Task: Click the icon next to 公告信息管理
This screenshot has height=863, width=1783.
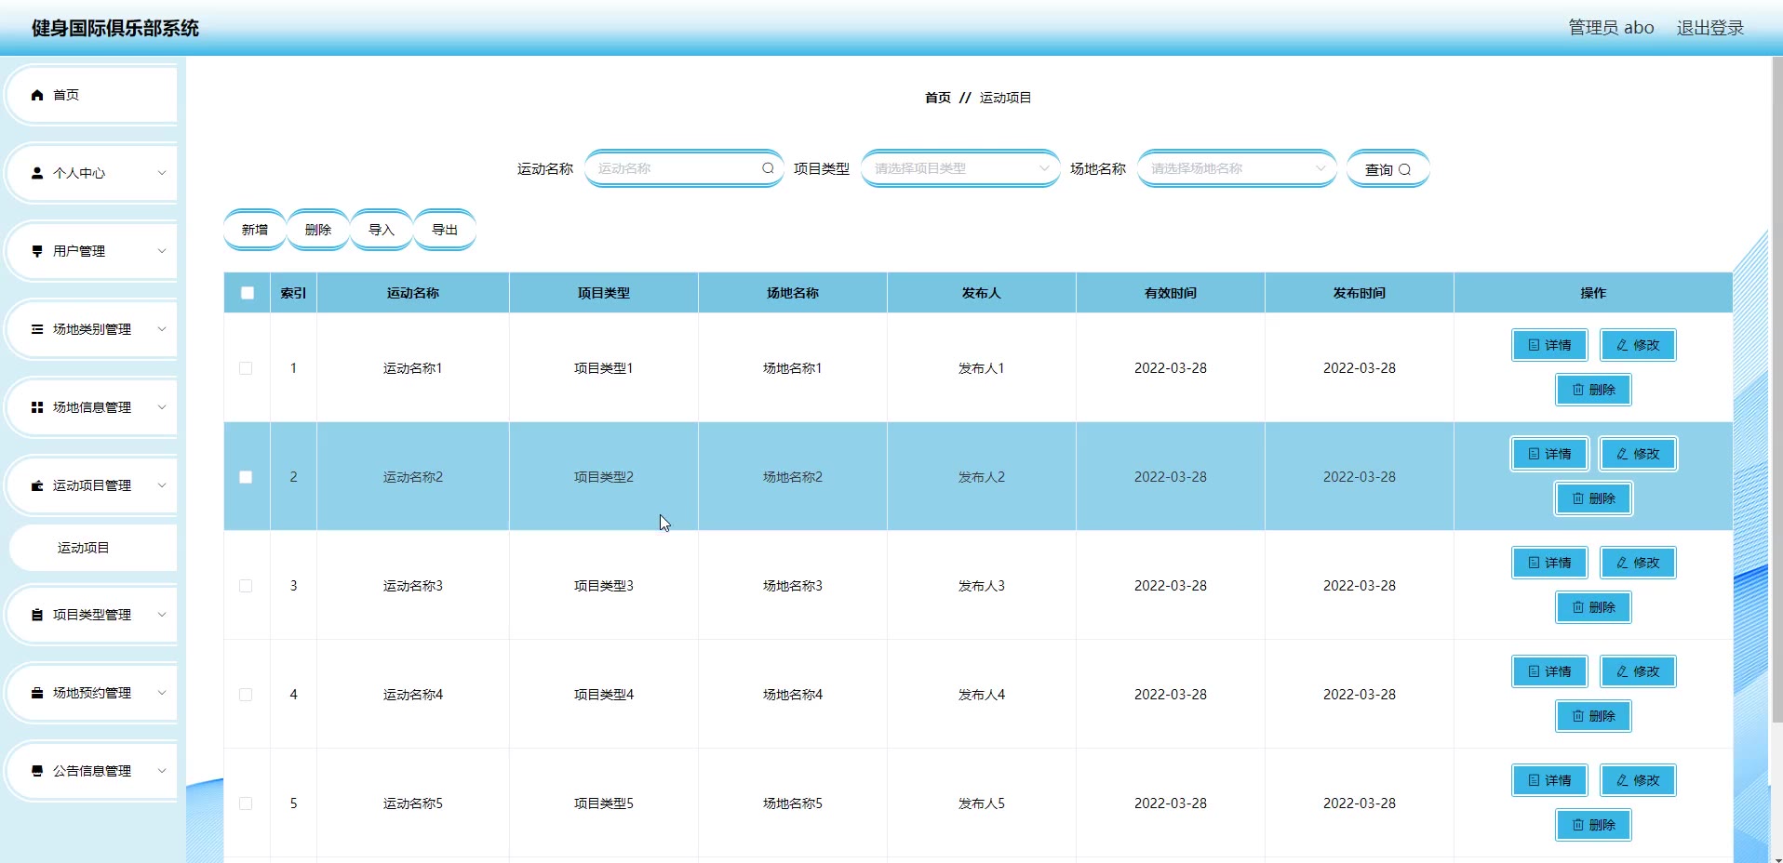Action: pyautogui.click(x=37, y=771)
